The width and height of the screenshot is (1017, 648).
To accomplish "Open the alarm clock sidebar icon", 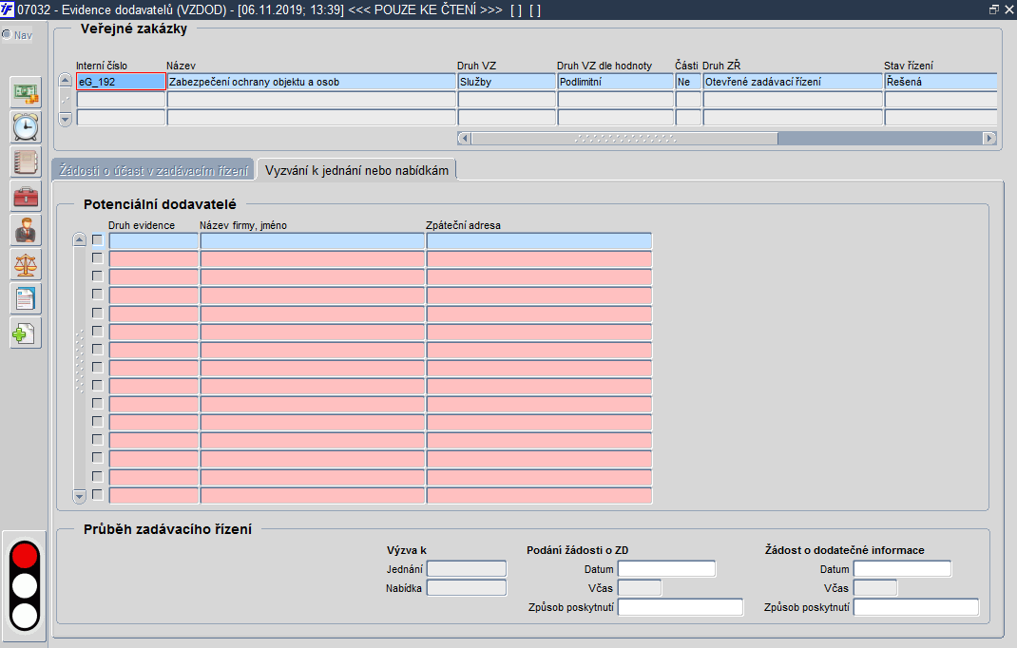I will (x=26, y=127).
